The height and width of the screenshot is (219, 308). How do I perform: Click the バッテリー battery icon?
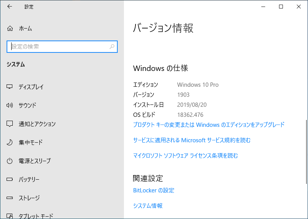(x=10, y=179)
